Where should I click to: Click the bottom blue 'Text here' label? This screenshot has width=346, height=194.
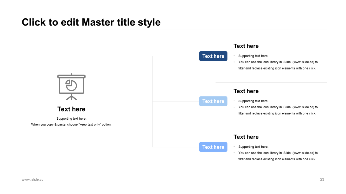[213, 147]
